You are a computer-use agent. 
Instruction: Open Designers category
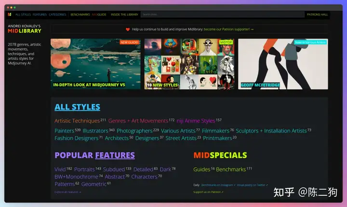click(x=147, y=138)
